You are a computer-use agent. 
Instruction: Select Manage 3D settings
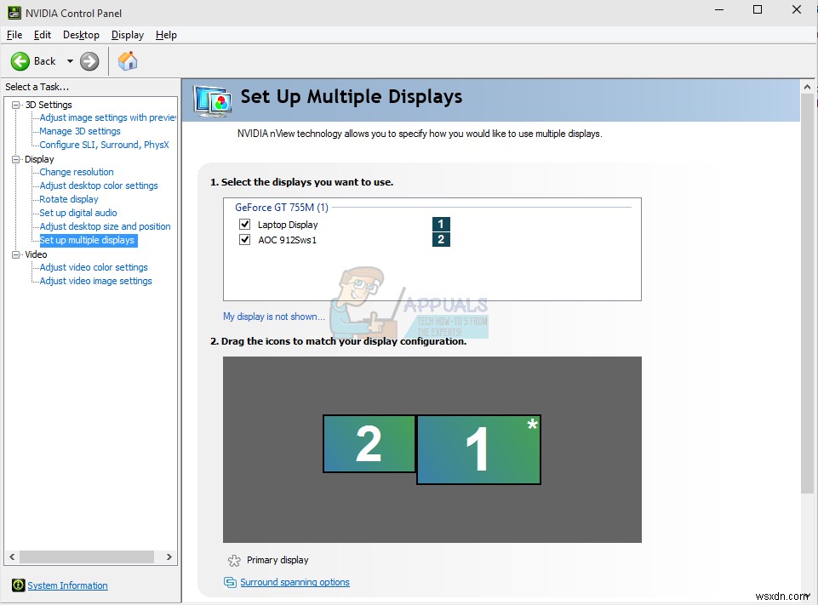[80, 131]
